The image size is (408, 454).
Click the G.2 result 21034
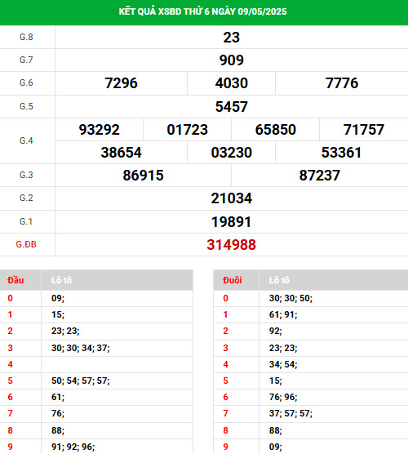tap(232, 198)
